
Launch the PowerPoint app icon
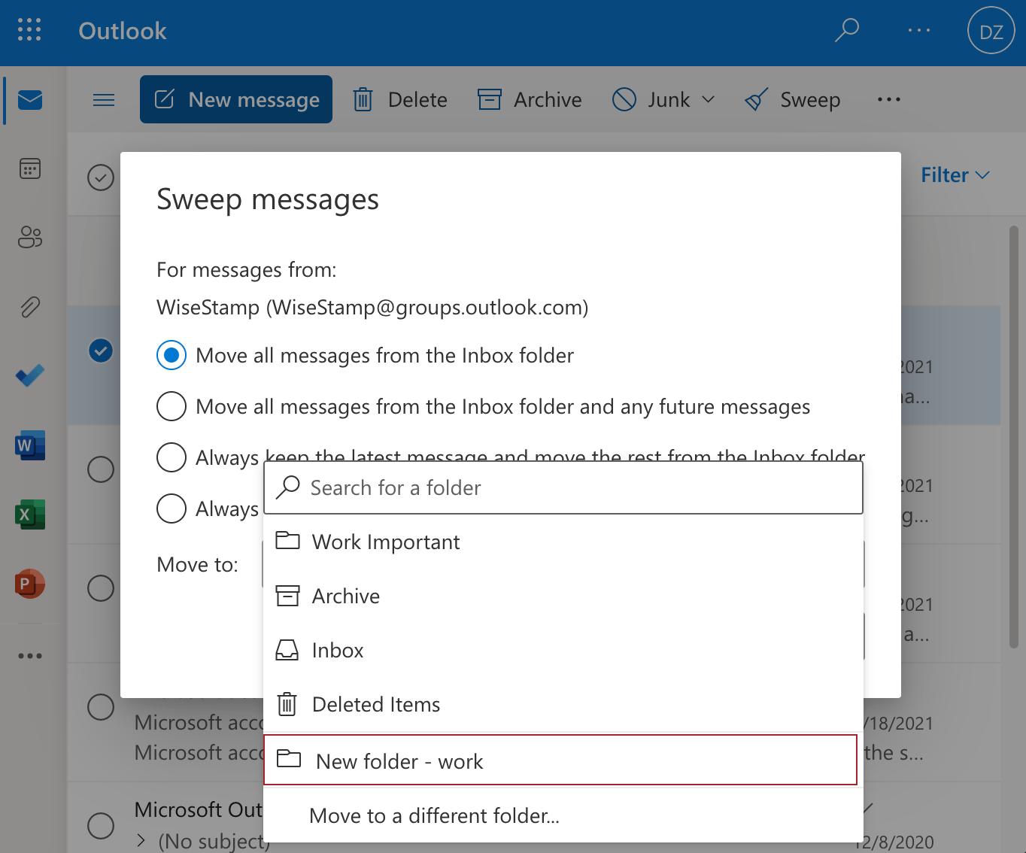click(30, 583)
